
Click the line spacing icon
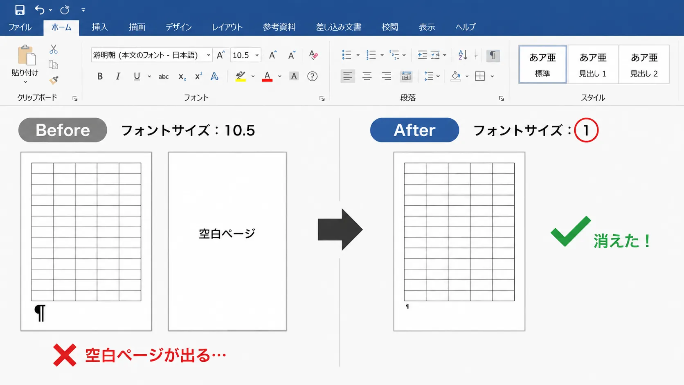(429, 76)
